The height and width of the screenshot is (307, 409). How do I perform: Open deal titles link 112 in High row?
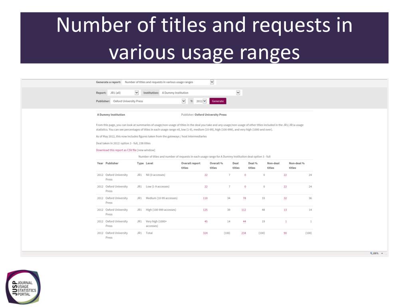point(244,210)
